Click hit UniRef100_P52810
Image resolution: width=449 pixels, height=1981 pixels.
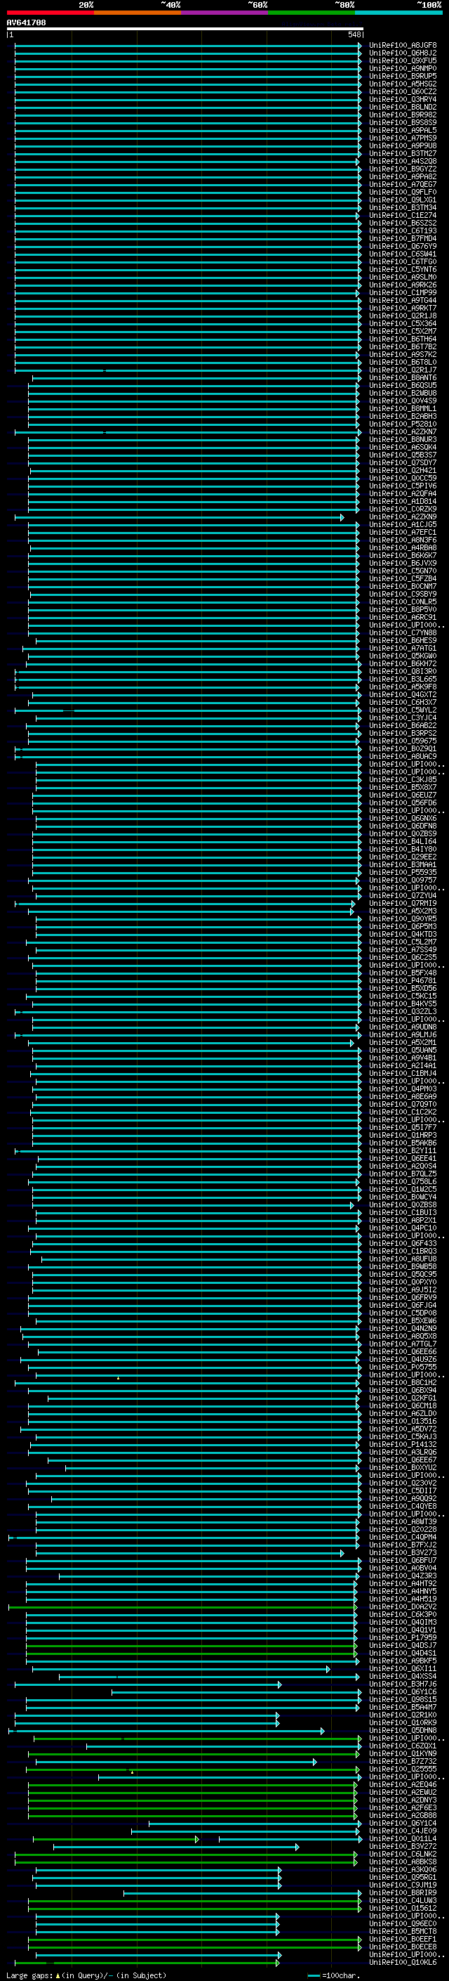point(403,424)
